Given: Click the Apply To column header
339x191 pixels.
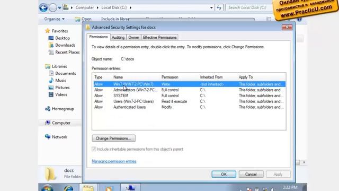Looking at the screenshot, I should [246, 77].
